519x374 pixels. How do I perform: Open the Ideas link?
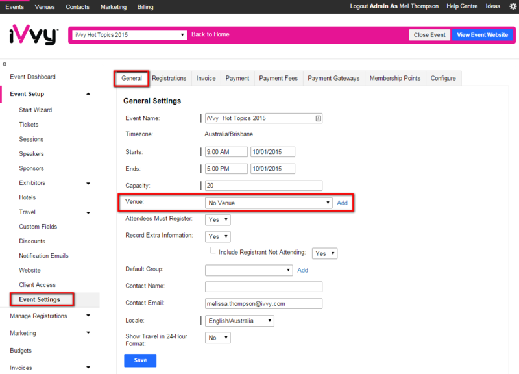pos(493,6)
